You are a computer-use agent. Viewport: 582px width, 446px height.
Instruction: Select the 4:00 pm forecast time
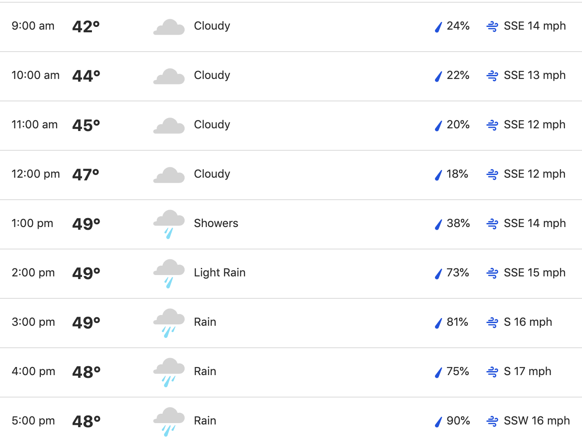click(x=34, y=372)
